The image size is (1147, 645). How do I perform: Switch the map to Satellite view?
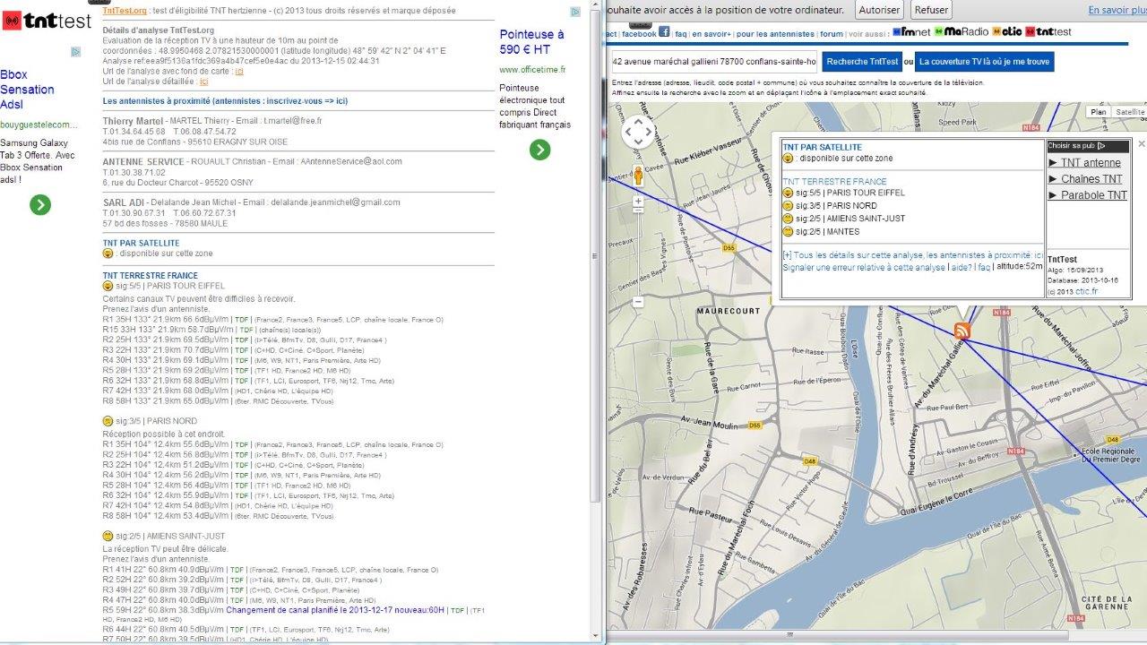(x=1129, y=112)
